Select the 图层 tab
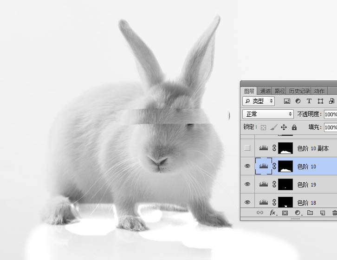Screen dimensions: 337x260 click(249, 91)
